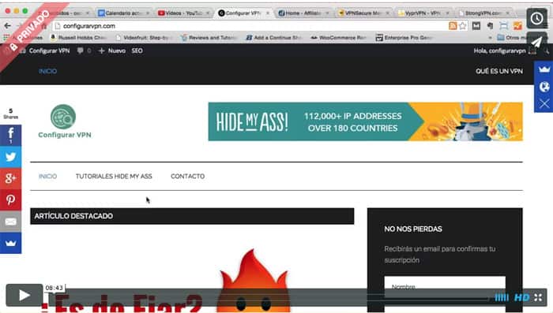Bookmark the page with the star icon
This screenshot has width=553, height=313.
[463, 26]
